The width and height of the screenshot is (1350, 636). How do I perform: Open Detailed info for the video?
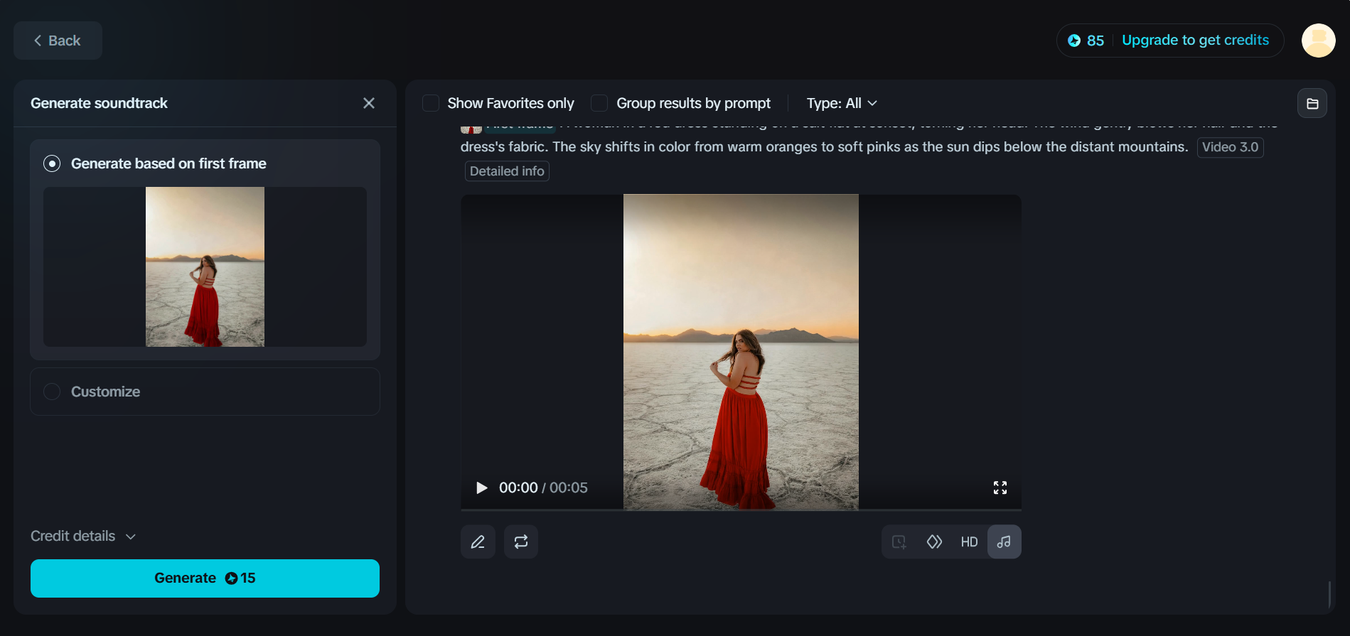pos(507,171)
